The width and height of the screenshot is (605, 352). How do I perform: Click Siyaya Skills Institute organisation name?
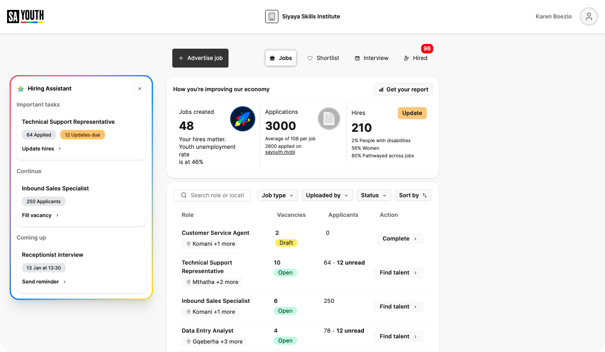(311, 17)
